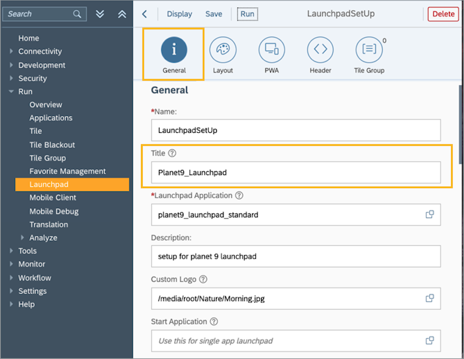Open value help for Custom Logo
The width and height of the screenshot is (464, 359).
(430, 299)
